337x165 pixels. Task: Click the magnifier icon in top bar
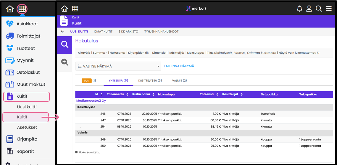pos(319,9)
